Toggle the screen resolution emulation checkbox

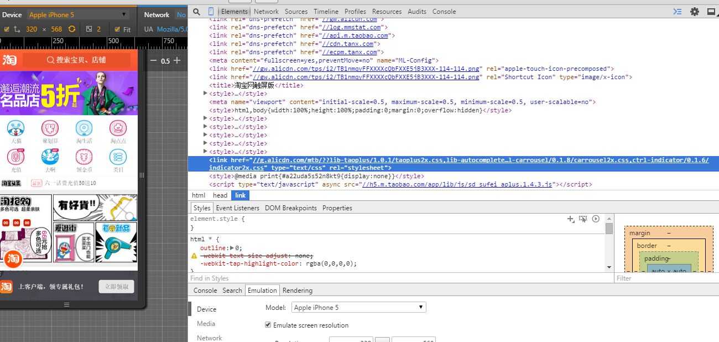(x=6, y=29)
